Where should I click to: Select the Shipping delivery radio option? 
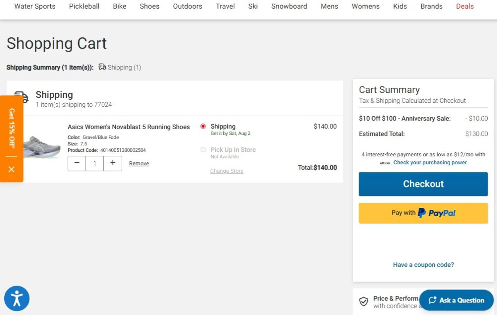click(203, 126)
